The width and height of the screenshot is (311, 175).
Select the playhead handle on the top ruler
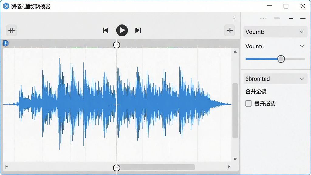point(117,45)
